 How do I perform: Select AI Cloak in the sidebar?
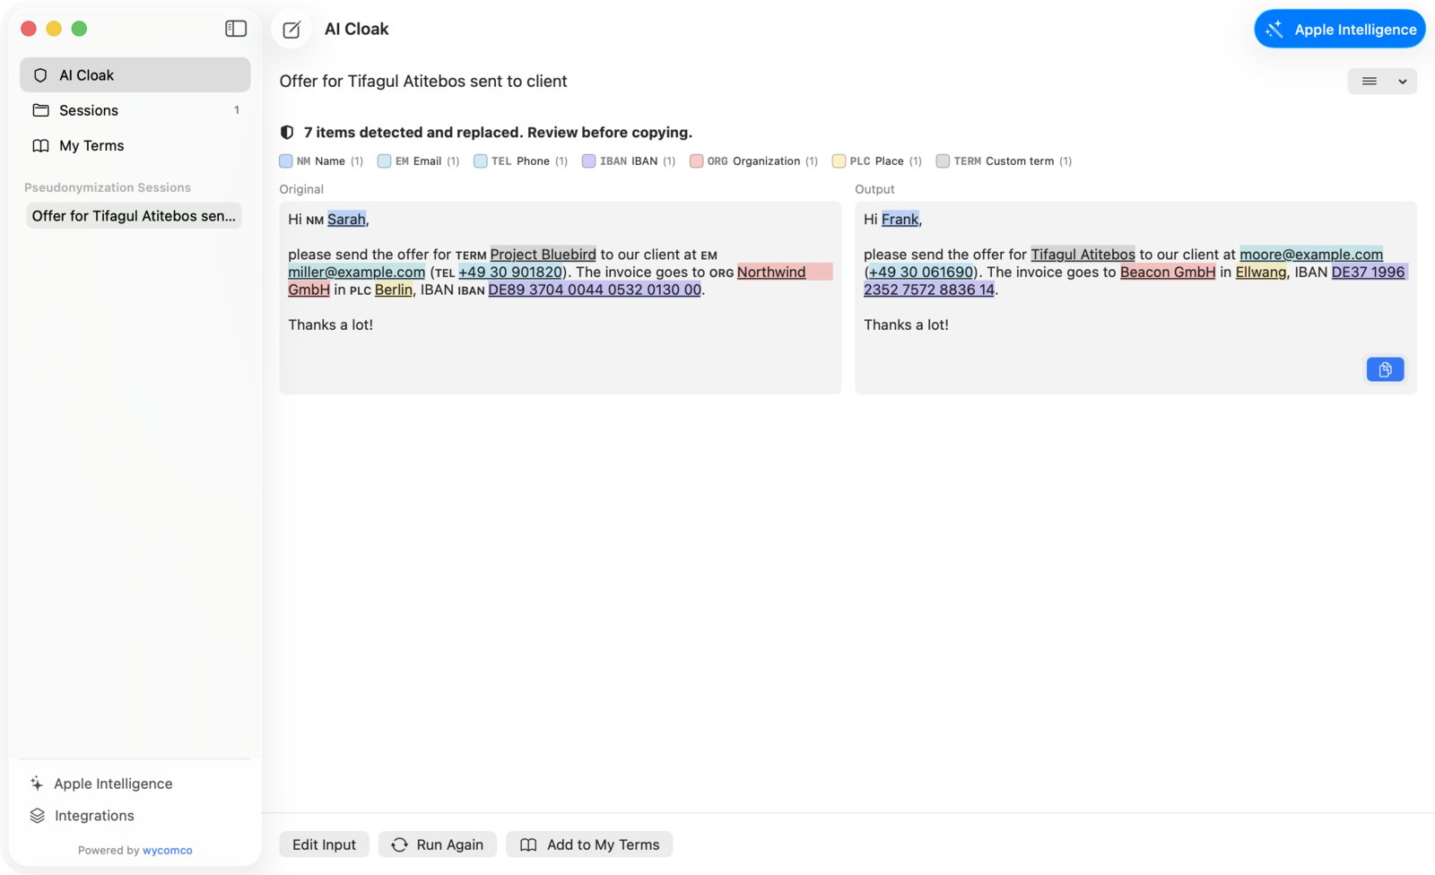click(135, 75)
